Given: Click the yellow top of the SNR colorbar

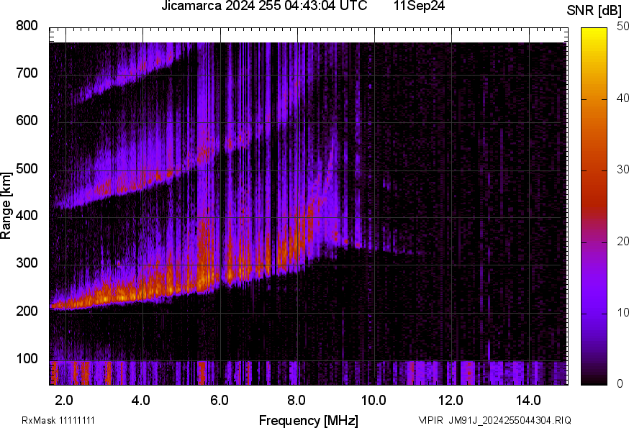Looking at the screenshot, I should pyautogui.click(x=594, y=33).
